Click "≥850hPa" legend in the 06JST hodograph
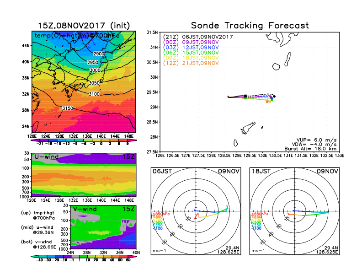Screen dimensions: 362x280 coord(161,214)
